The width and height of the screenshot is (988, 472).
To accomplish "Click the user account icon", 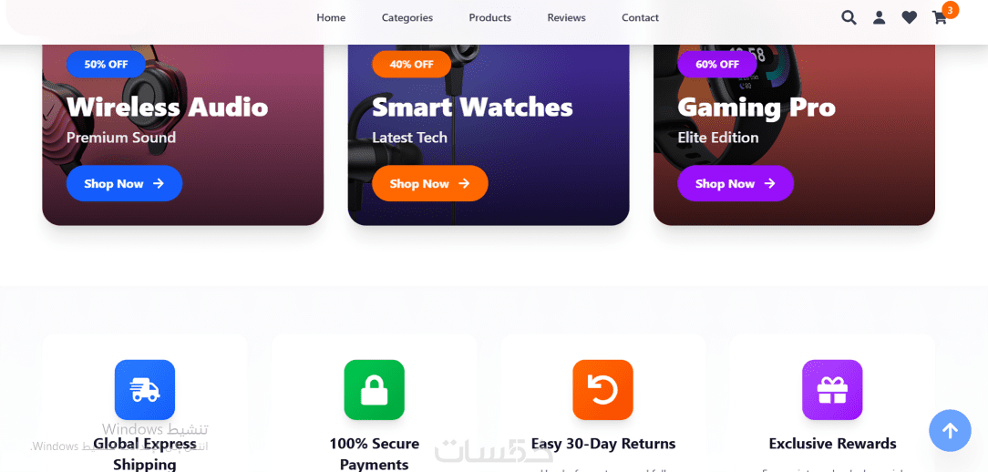I will (x=879, y=17).
